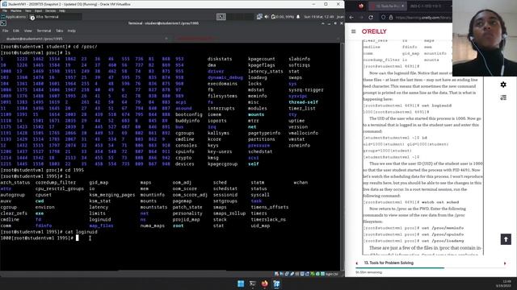Click the chapter reading progress bar
Image resolution: width=517 pixels, height=290 pixels.
[431, 268]
